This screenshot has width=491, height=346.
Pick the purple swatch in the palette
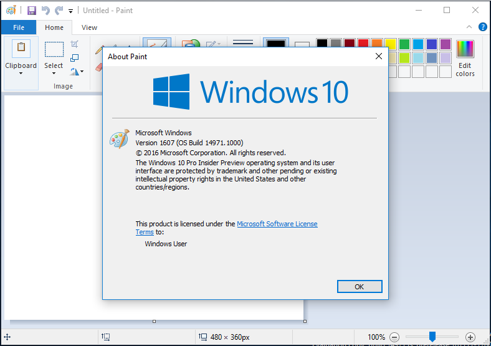tap(446, 44)
